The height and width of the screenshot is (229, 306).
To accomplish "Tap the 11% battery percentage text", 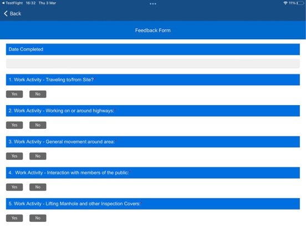I will pos(292,3).
